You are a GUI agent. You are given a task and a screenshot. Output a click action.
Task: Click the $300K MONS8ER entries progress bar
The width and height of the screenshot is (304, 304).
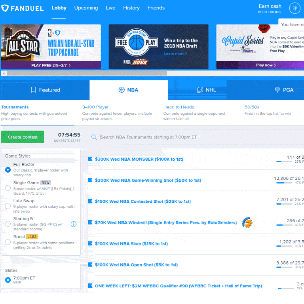tap(284, 161)
